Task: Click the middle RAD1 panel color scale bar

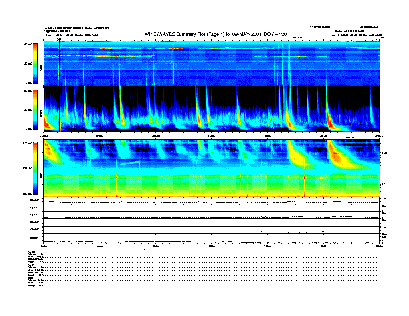Action: 34,109
